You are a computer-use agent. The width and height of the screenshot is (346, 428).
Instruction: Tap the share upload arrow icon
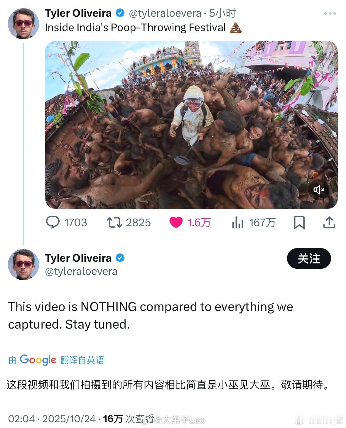coord(329,222)
